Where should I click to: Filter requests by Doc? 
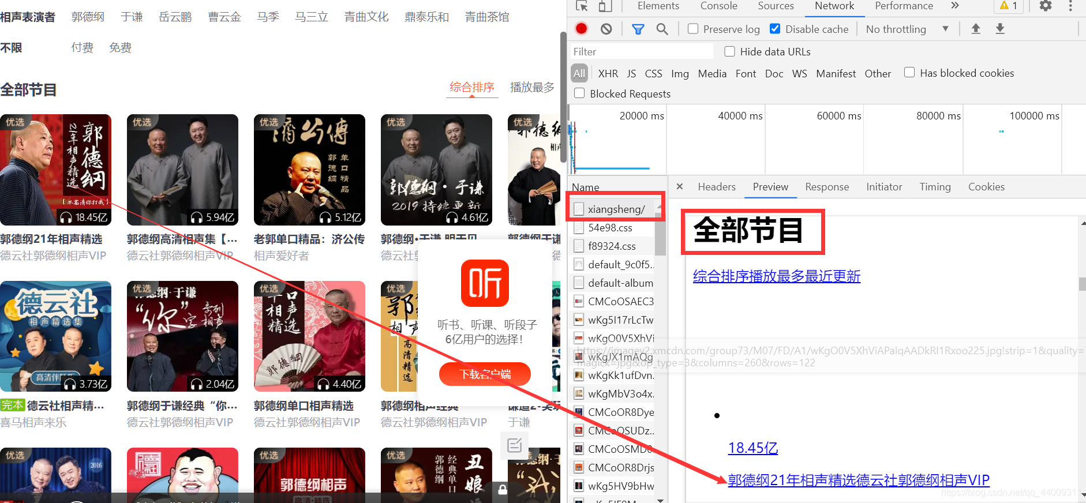[774, 73]
